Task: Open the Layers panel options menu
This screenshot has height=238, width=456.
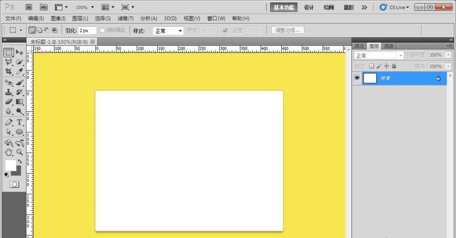Action: coord(449,46)
